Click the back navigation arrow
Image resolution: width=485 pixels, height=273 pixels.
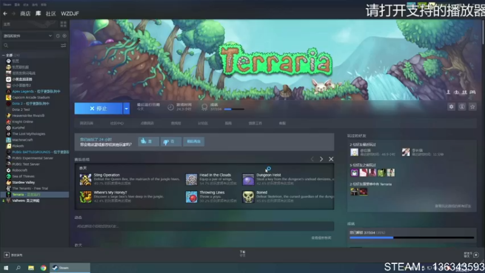(x=5, y=13)
